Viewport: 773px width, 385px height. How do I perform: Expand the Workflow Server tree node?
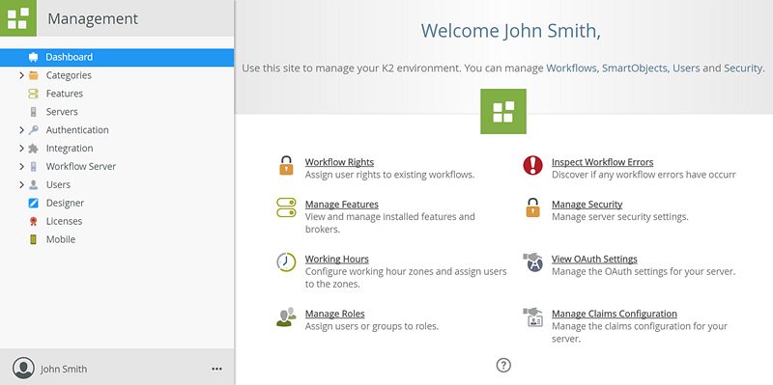(21, 166)
